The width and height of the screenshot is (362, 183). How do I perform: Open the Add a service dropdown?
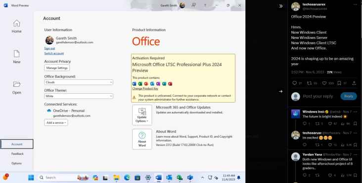pyautogui.click(x=56, y=123)
